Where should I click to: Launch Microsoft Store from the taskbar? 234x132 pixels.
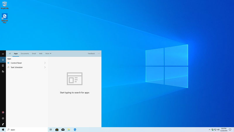tap(57, 130)
